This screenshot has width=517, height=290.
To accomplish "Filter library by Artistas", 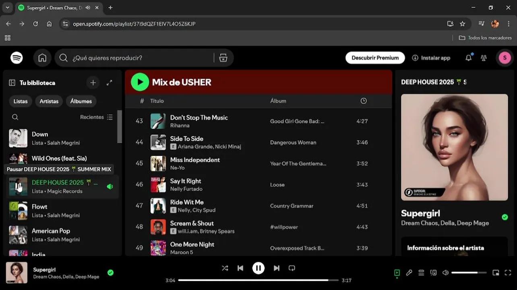I will click(x=49, y=101).
